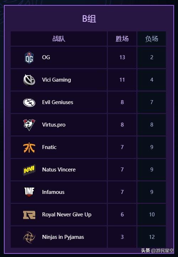
Task: Open the Natus Vincere team name
Action: [x=59, y=170]
